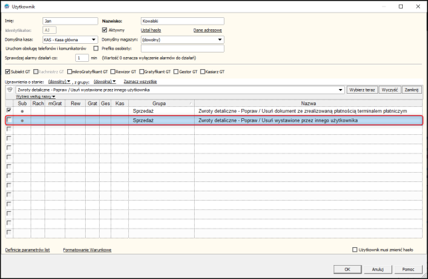428x279 pixels.
Task: Click the Rach column header
Action: (38, 104)
